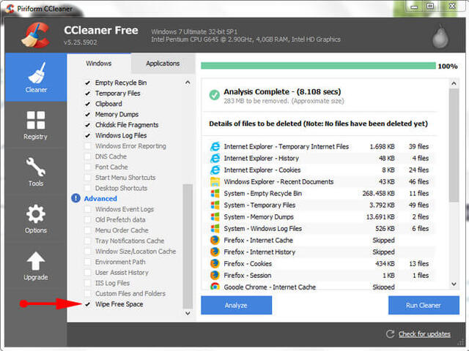Image resolution: width=469 pixels, height=351 pixels.
Task: Enable User Assist History cleaning
Action: pyautogui.click(x=88, y=273)
